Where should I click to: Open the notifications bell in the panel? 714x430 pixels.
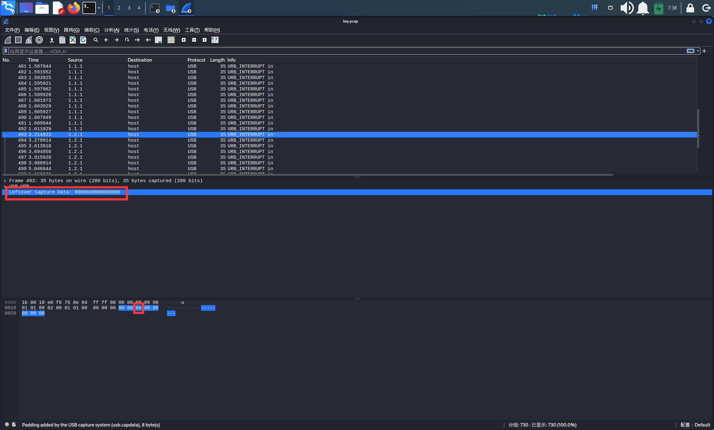tap(643, 8)
